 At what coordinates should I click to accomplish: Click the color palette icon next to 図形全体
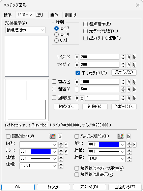(52, 136)
